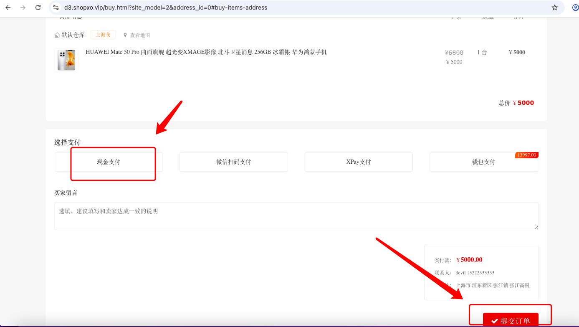Screen dimensions: 579x327
Task: Go back to the previous page
Action: point(8,8)
